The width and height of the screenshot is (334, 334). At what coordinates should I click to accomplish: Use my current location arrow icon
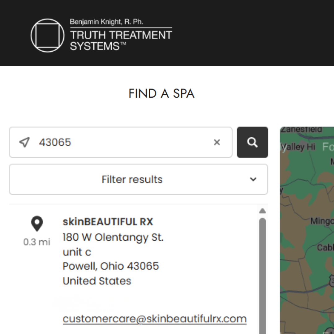[24, 142]
